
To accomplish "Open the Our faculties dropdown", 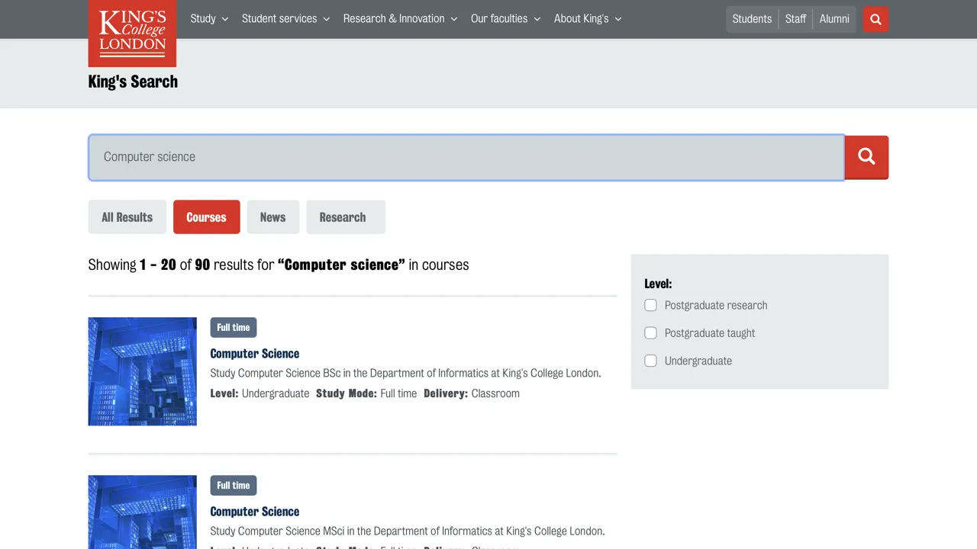I will (505, 19).
